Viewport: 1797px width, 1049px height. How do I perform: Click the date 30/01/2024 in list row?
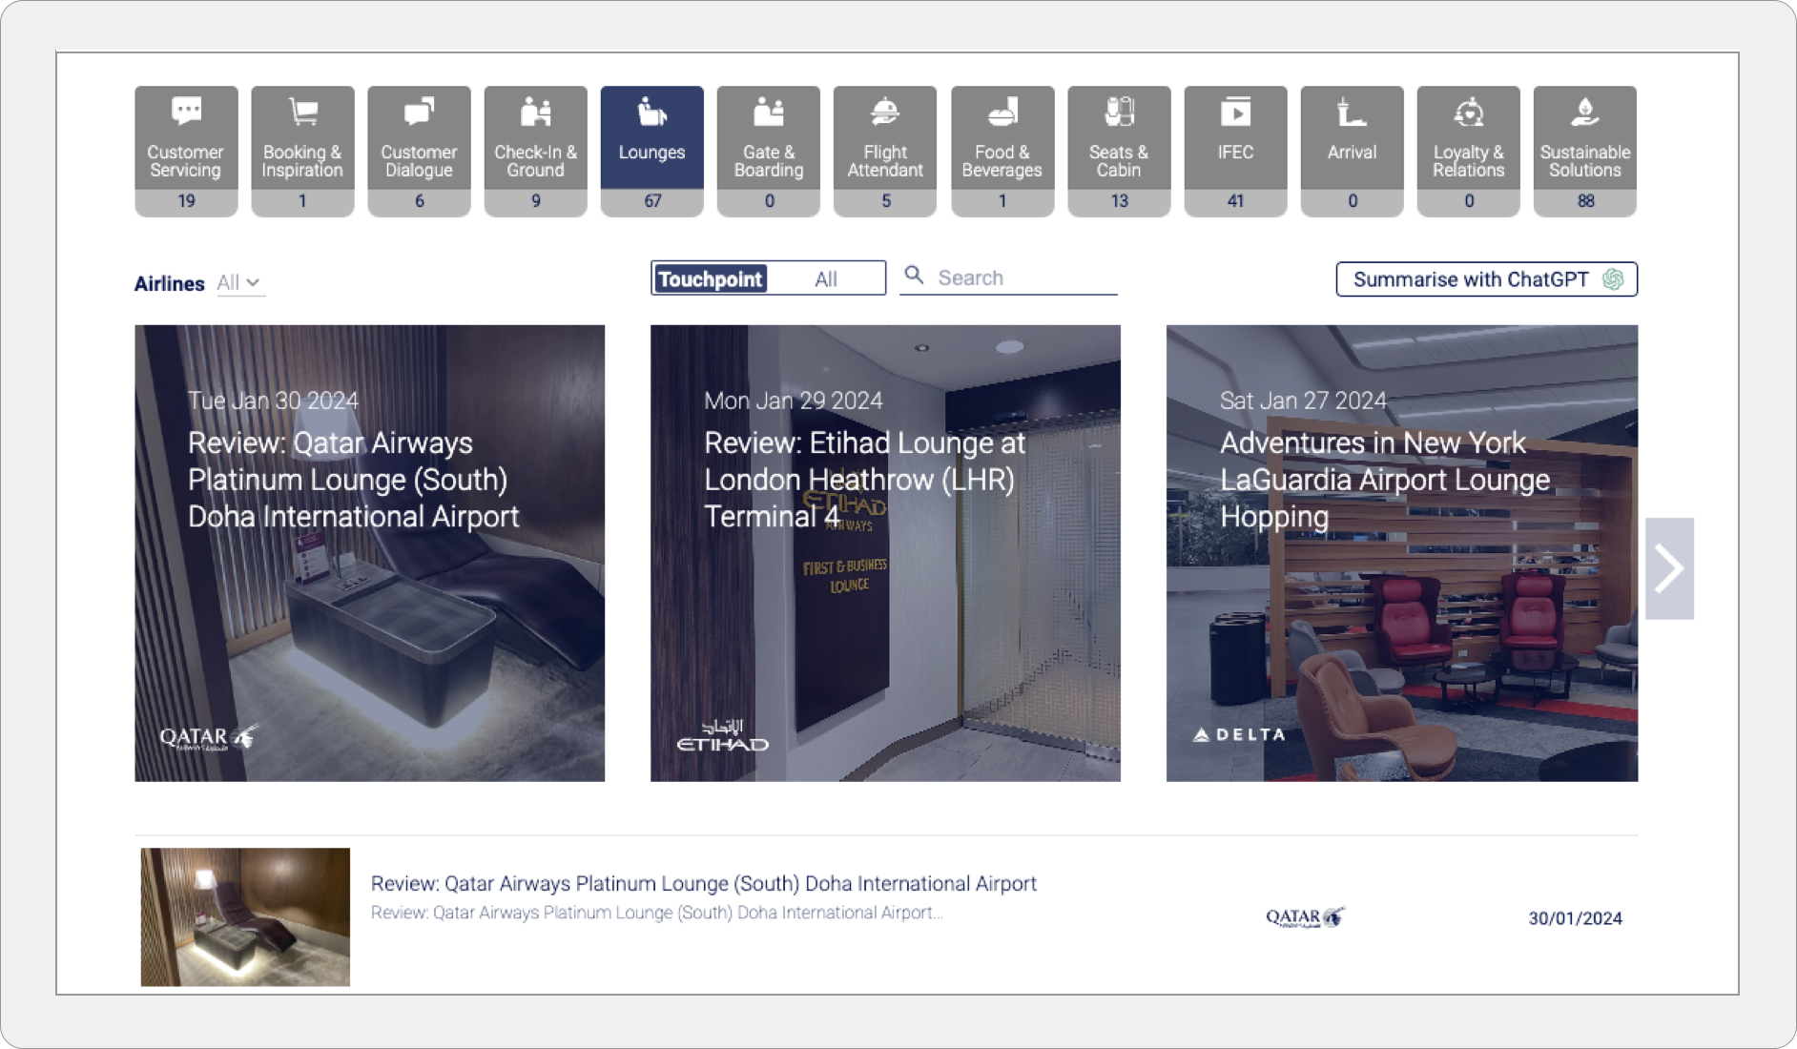pos(1575,918)
